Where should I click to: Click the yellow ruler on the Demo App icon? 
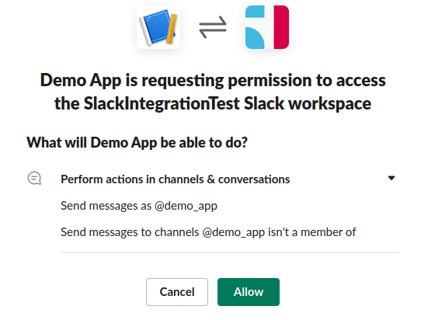[172, 29]
